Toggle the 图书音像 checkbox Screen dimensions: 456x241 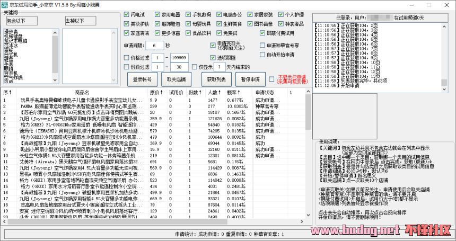250,24
